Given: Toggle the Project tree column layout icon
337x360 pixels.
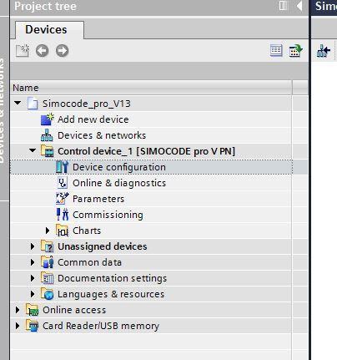Looking at the screenshot, I should [283, 6].
